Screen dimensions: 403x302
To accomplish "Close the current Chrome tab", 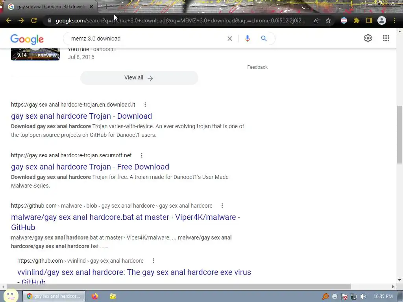I will point(91,7).
